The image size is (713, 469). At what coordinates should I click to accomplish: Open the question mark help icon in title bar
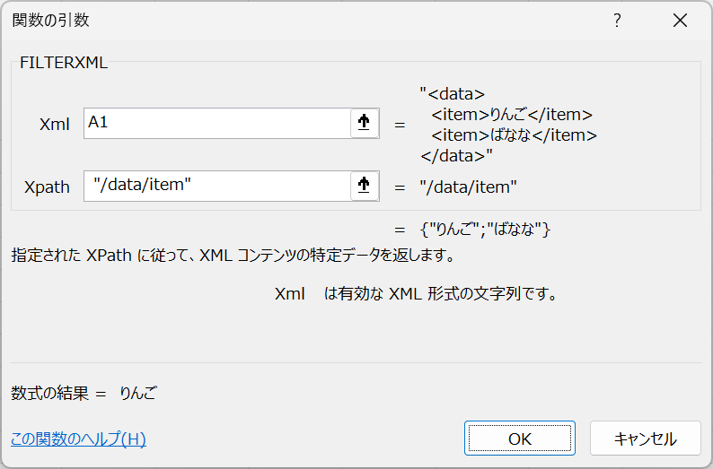pos(617,20)
